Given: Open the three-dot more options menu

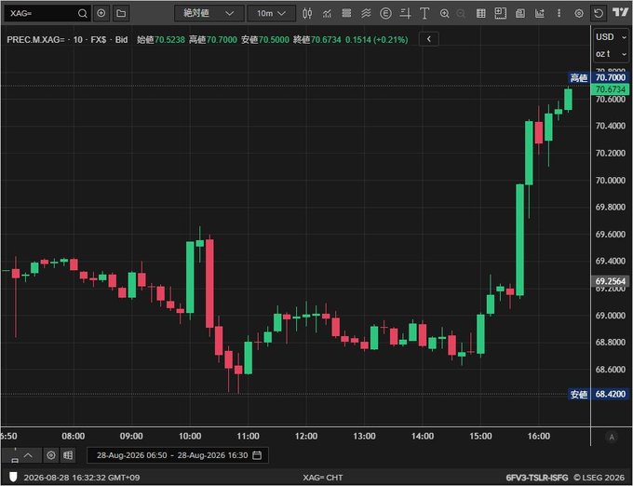Looking at the screenshot, I should click(x=559, y=13).
